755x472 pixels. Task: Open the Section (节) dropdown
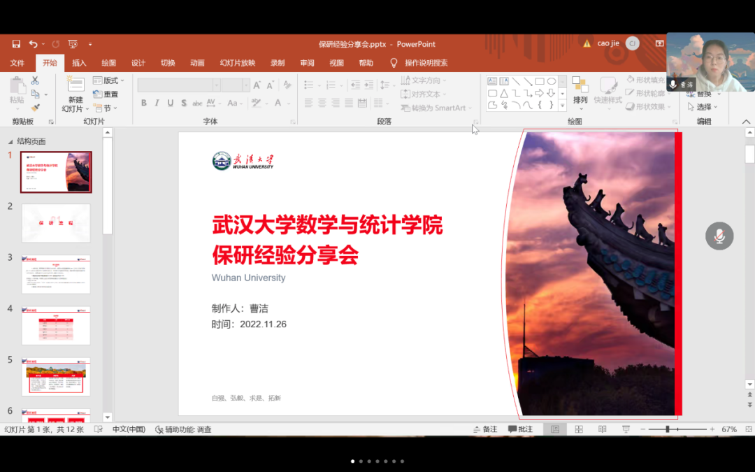[x=106, y=108]
